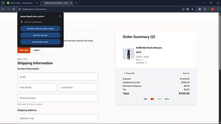Focus the First Name field

tap(37, 87)
